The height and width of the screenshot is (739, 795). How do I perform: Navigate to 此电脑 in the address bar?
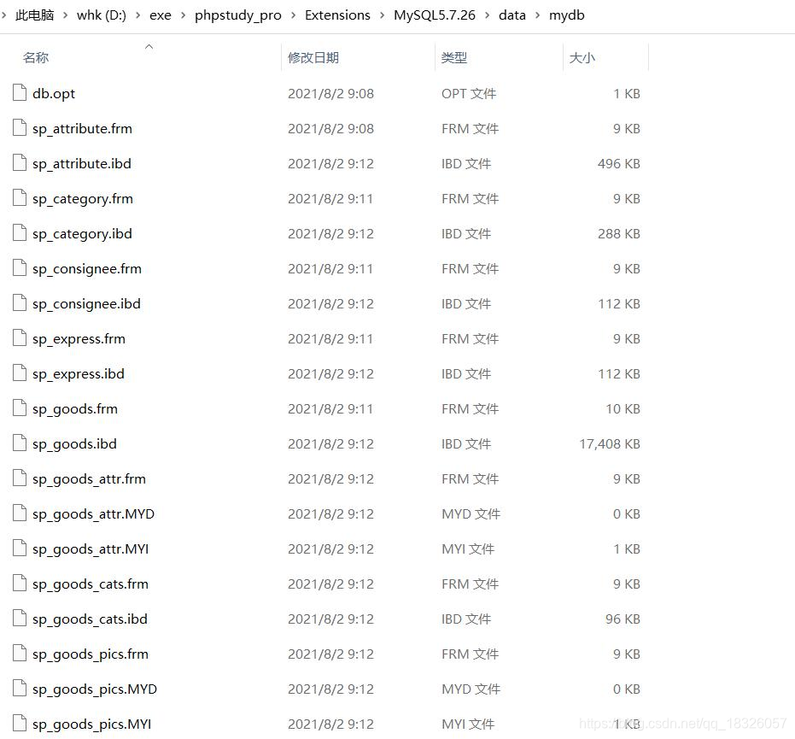pos(34,15)
